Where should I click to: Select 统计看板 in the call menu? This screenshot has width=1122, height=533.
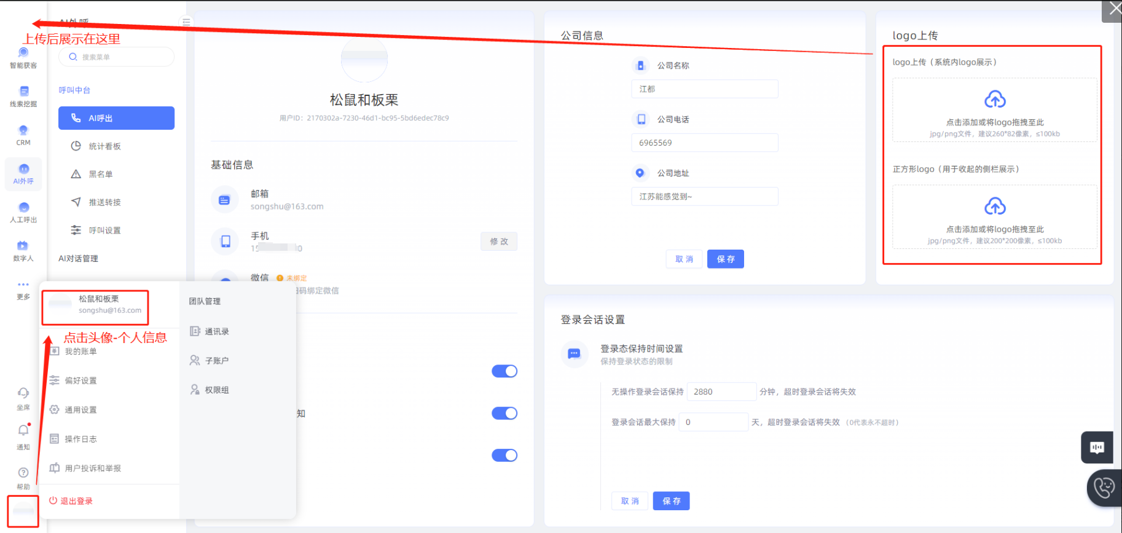coord(104,146)
